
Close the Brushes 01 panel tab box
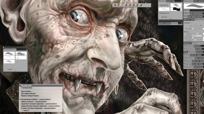coord(159,1)
